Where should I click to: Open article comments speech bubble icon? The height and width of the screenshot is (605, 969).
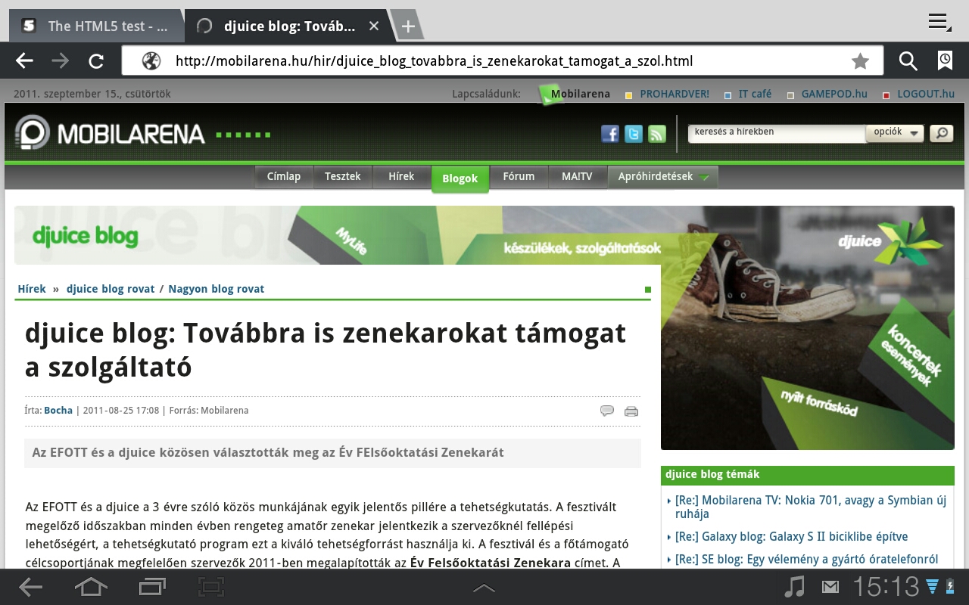click(606, 411)
